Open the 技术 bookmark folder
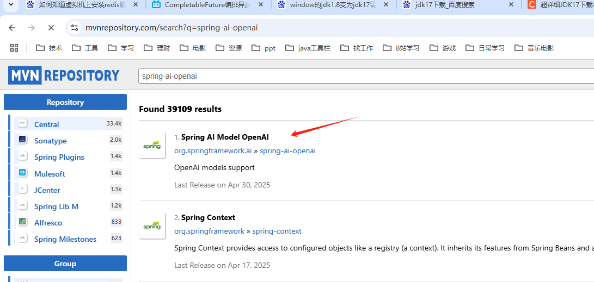 coord(49,48)
